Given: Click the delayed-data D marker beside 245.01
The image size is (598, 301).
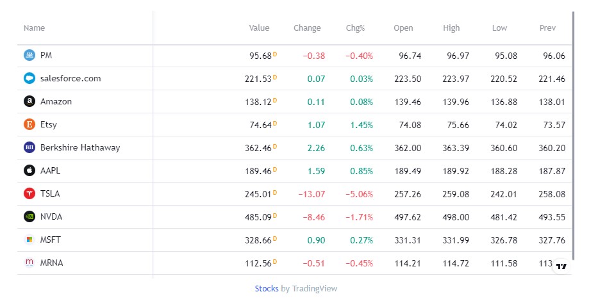Looking at the screenshot, I should 275,192.
